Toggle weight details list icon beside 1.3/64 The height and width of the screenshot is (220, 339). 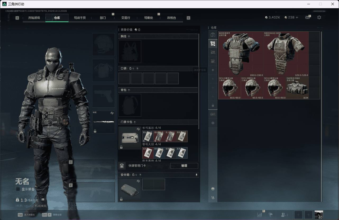[43, 199]
